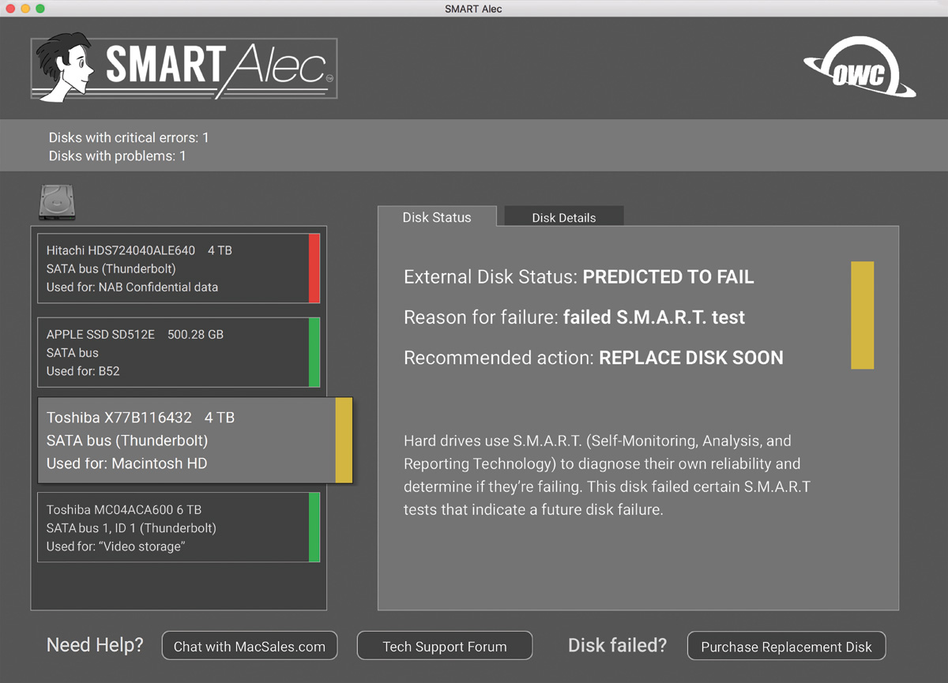Select the Hitachi HDS724040ALE640 disk entry
948x683 pixels.
click(x=179, y=268)
